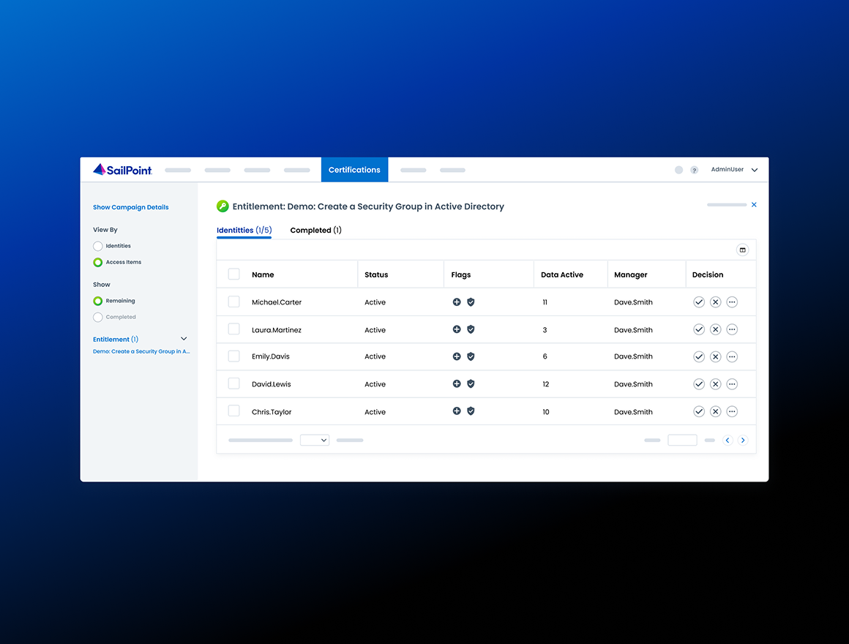Click plus flag icon for Michael.Carter
Image resolution: width=849 pixels, height=644 pixels.
pos(457,302)
